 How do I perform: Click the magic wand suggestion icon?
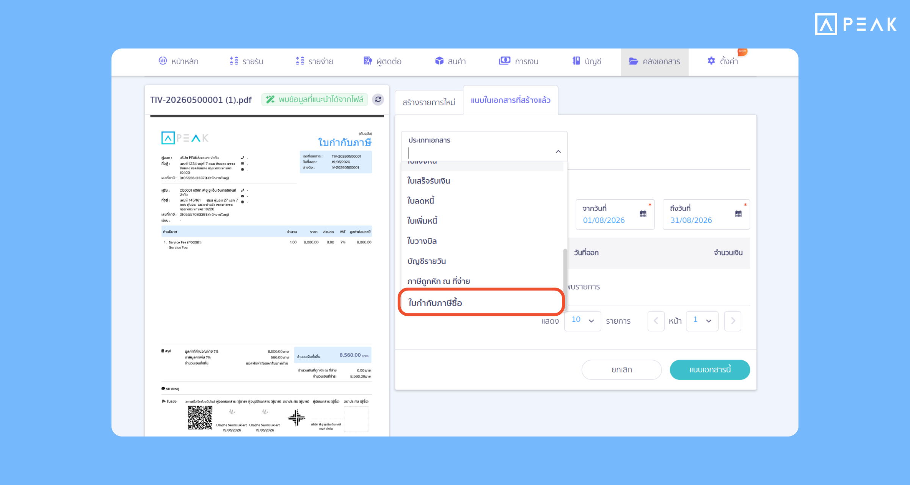coord(270,99)
